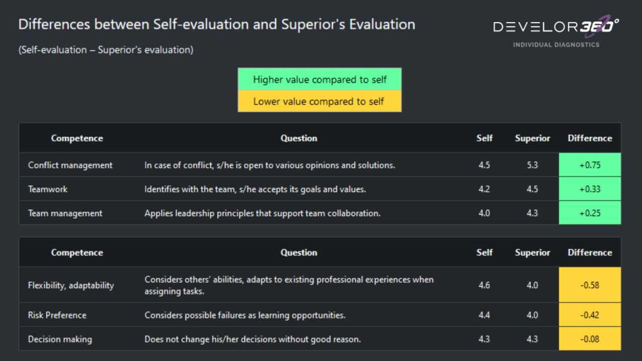This screenshot has height=361, width=642.
Task: Click the -0.42 difference cell
Action: 590,315
